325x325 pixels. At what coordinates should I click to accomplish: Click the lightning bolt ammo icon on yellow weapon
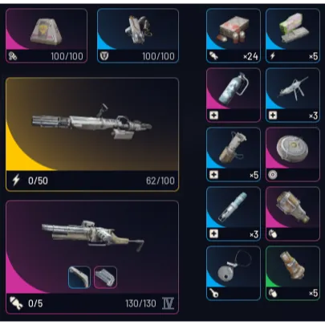16,181
